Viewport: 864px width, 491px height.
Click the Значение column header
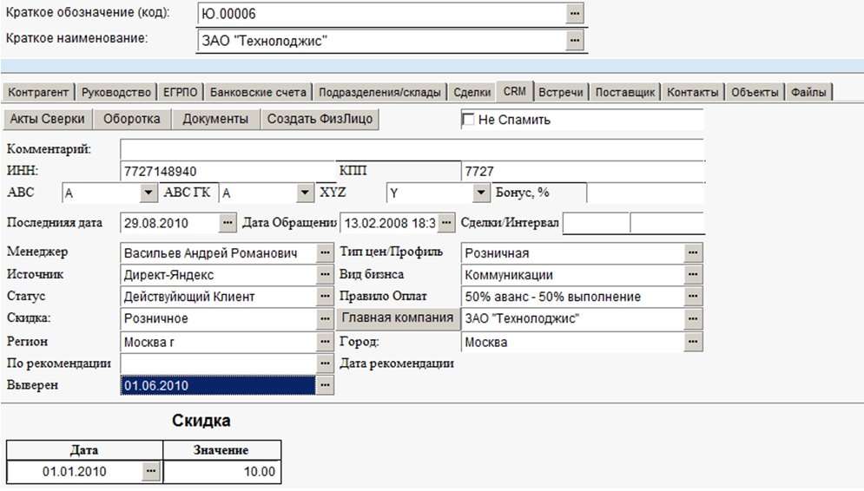(221, 449)
